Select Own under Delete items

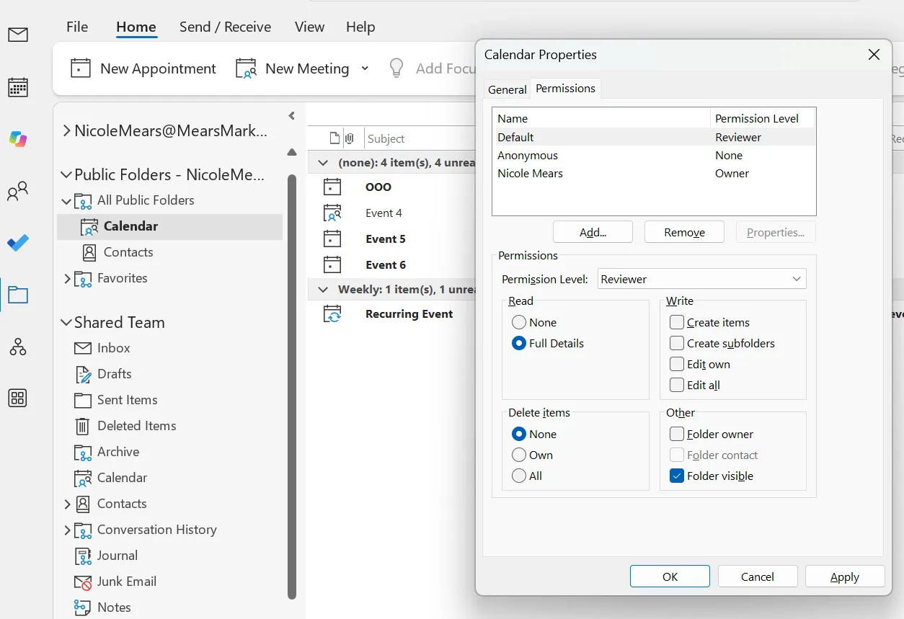point(518,455)
